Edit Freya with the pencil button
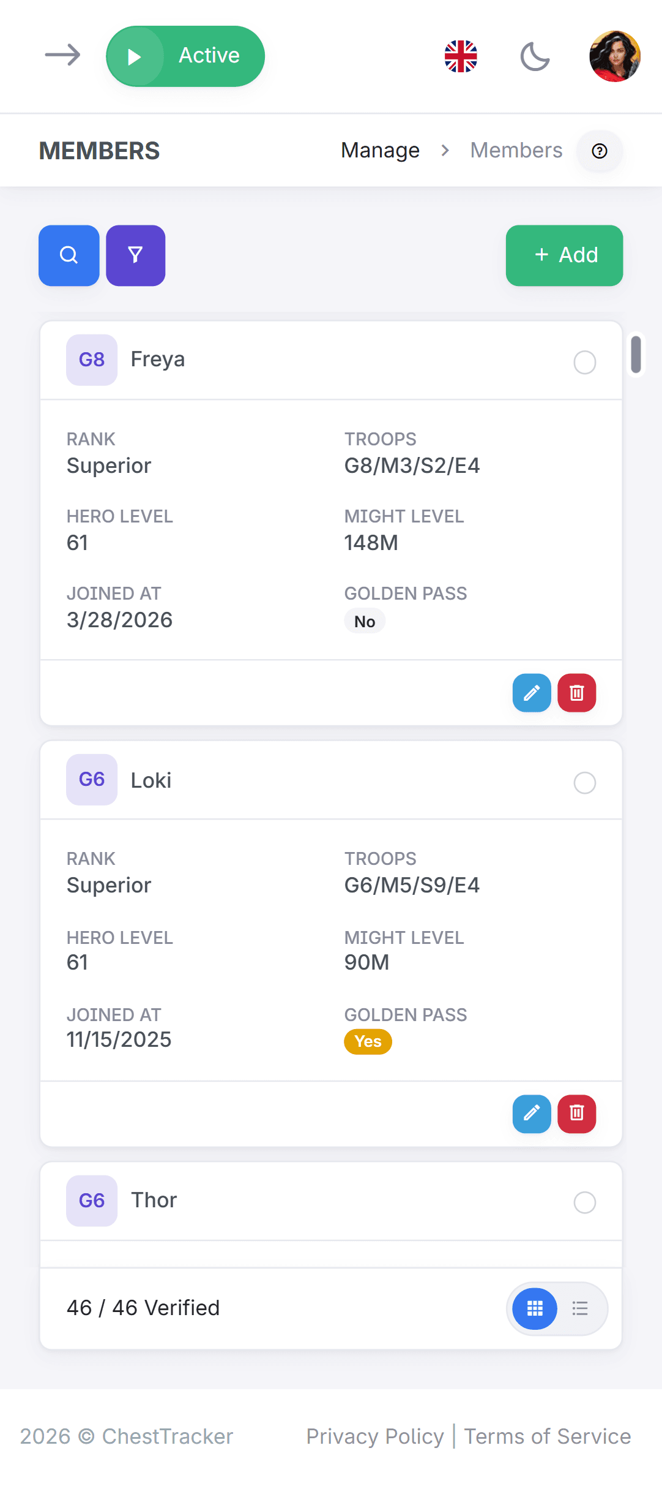 pos(532,693)
